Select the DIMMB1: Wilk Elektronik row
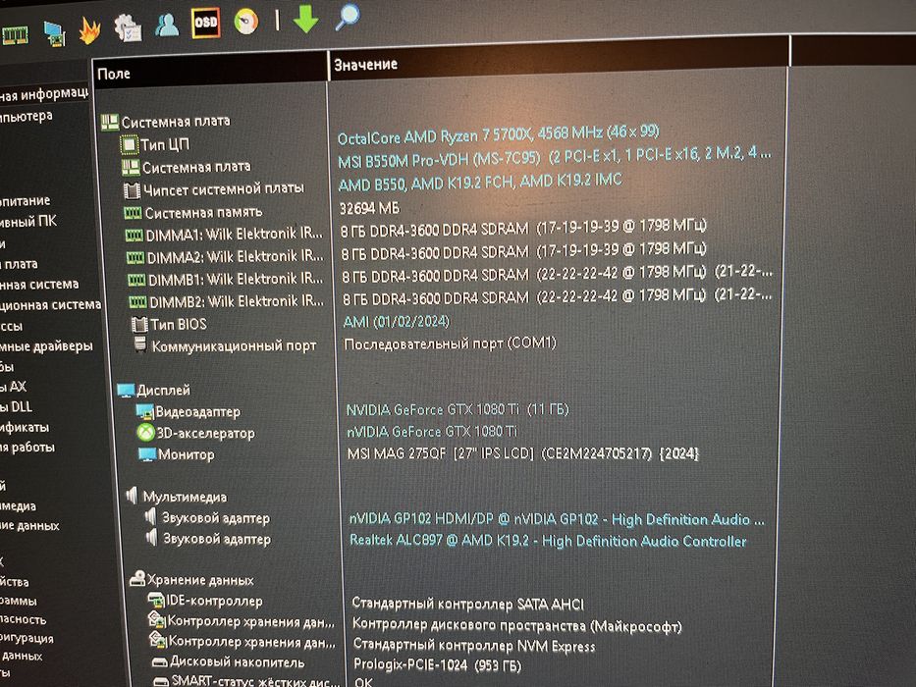The width and height of the screenshot is (916, 687). 236,280
